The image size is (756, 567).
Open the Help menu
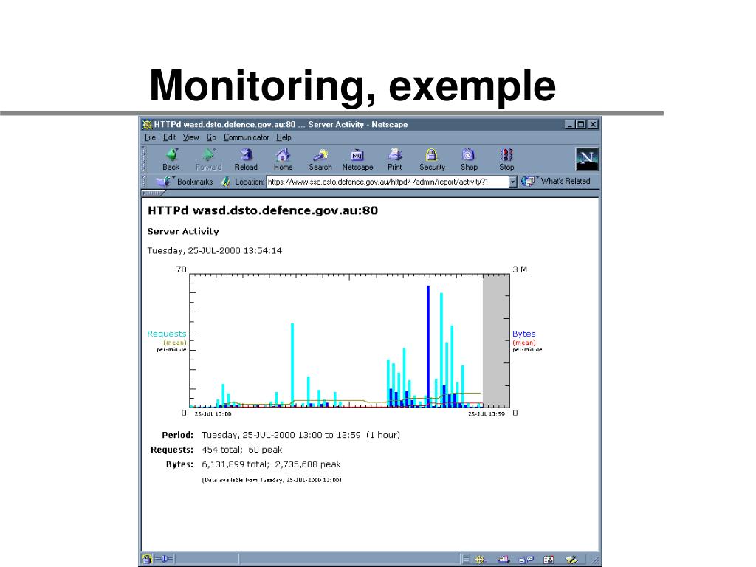pyautogui.click(x=283, y=137)
